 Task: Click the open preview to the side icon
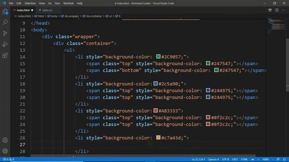coord(270,10)
